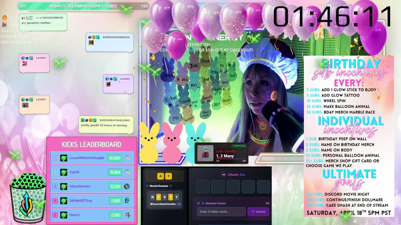Screen dimensions: 401x225
Task: Click the emote in the purple LAJAKII chat bubble
Action: (x=108, y=84)
